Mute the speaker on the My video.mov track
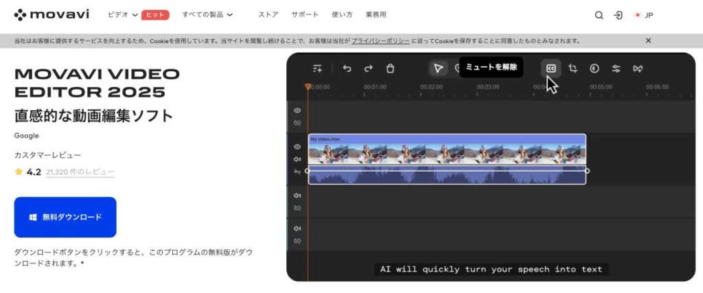This screenshot has height=293, width=703. (x=297, y=160)
